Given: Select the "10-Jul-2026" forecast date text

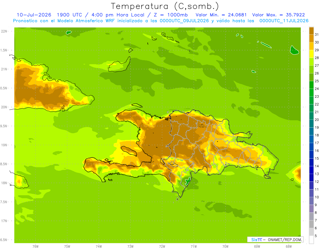Looking at the screenshot, I should click(x=34, y=15).
